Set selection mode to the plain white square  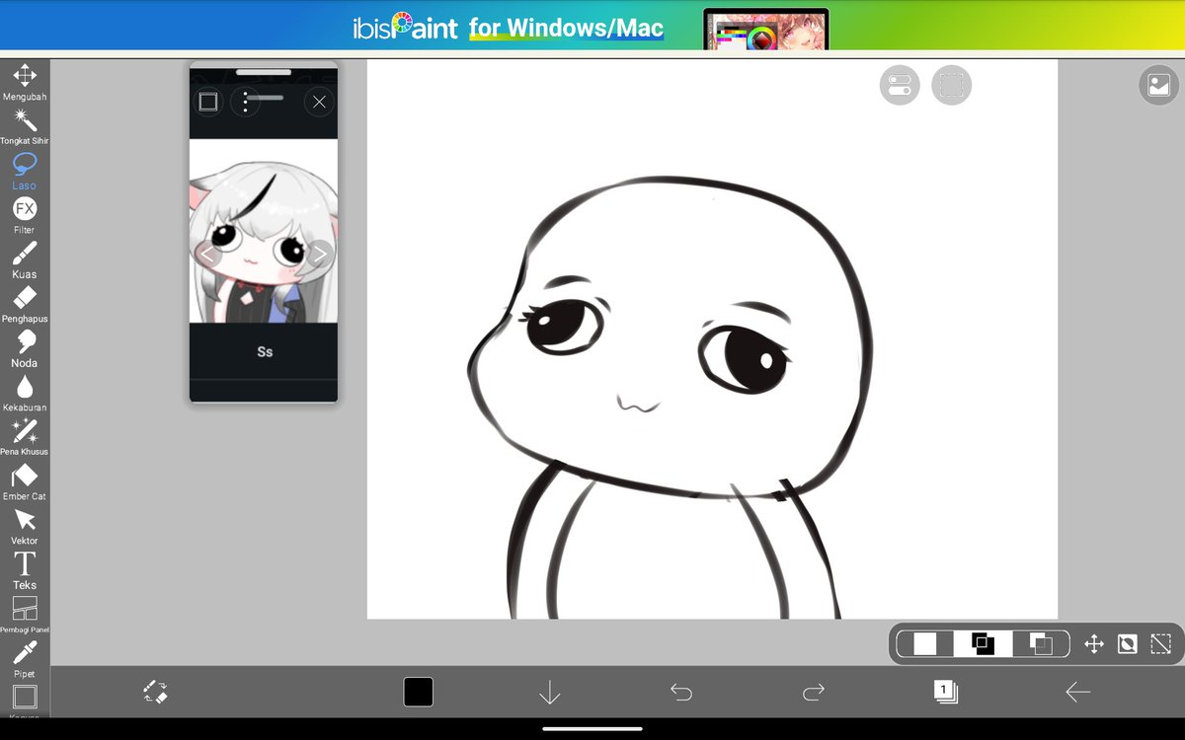[x=925, y=644]
